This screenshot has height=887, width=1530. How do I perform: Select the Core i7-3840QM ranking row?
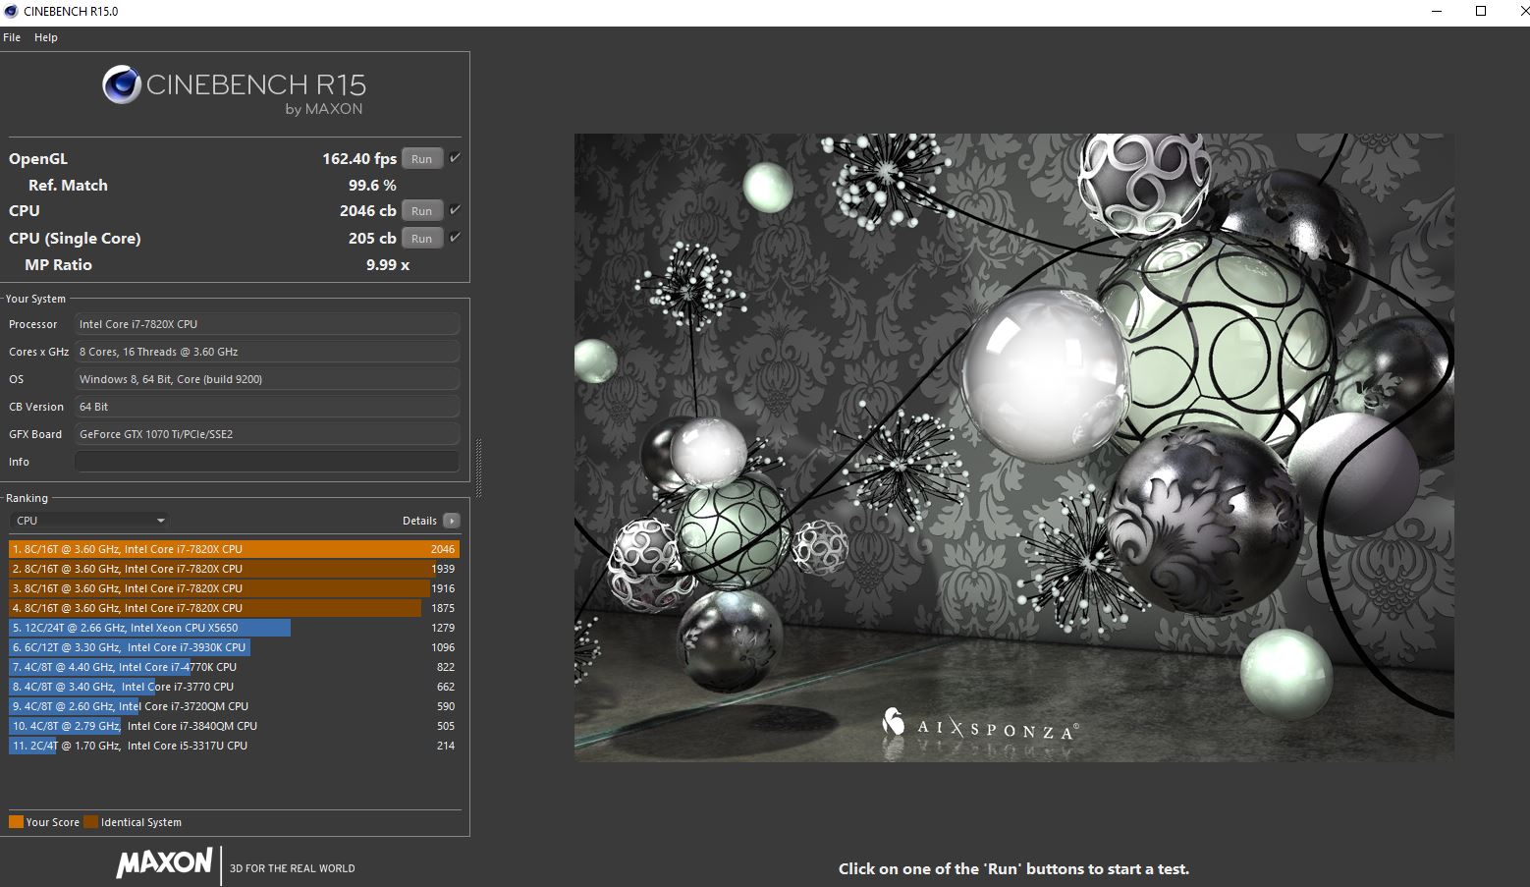tap(234, 726)
